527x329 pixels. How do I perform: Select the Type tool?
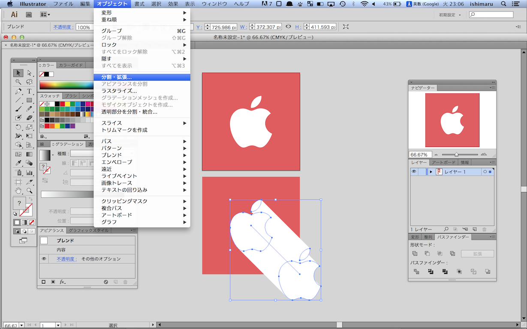tap(29, 91)
